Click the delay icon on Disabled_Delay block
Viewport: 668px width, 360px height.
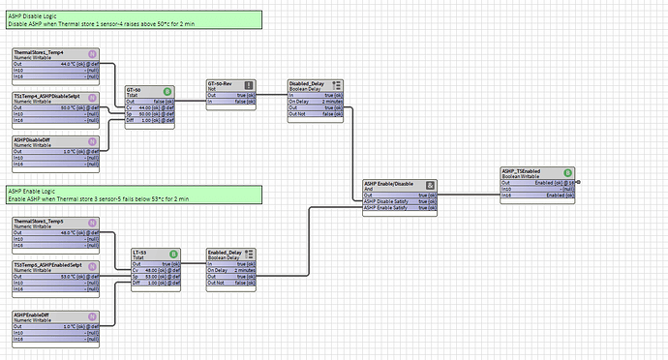[x=336, y=85]
